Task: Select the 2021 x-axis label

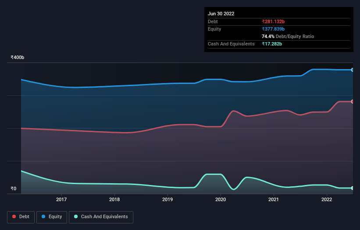Action: (274, 199)
